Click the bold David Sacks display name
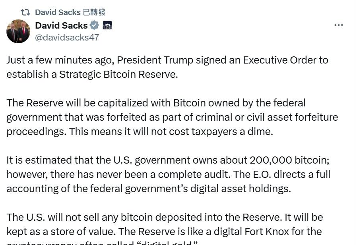 [61, 25]
